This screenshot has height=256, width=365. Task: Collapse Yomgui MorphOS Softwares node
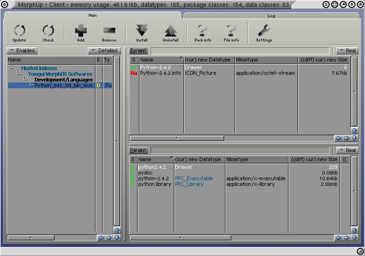coord(19,73)
